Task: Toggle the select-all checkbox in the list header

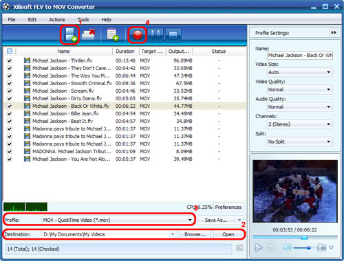Action: (10, 51)
